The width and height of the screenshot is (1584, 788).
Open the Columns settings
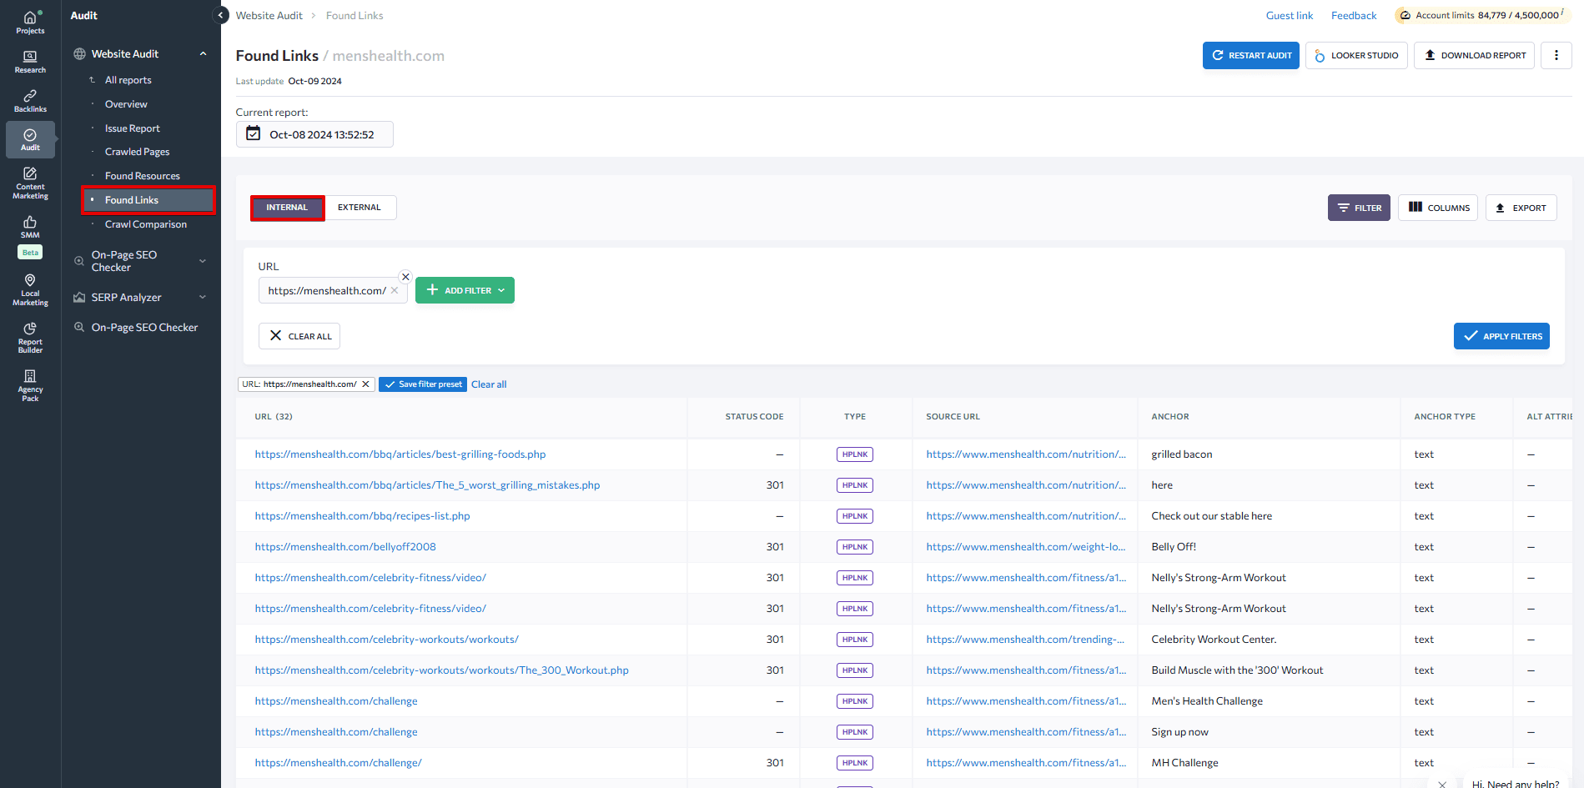[x=1438, y=208]
